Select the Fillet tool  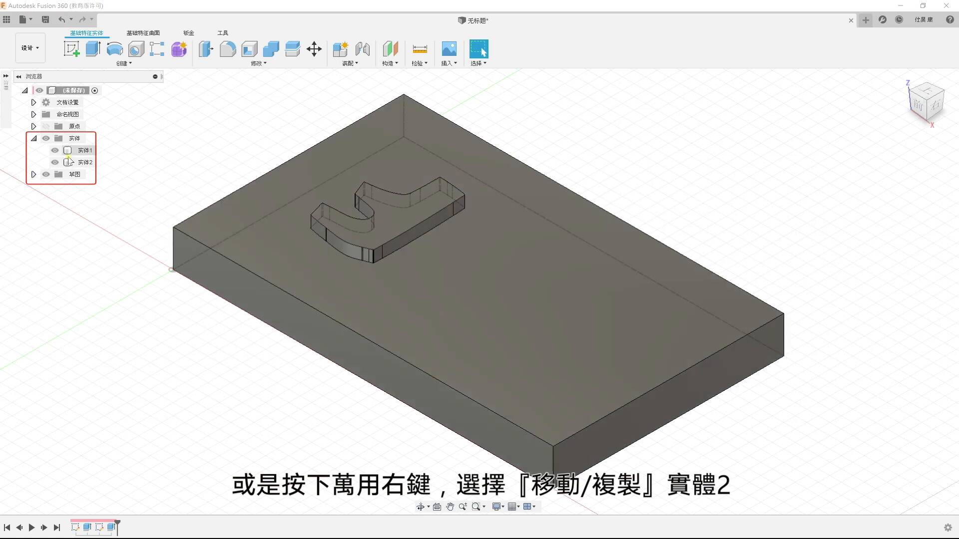pos(228,49)
